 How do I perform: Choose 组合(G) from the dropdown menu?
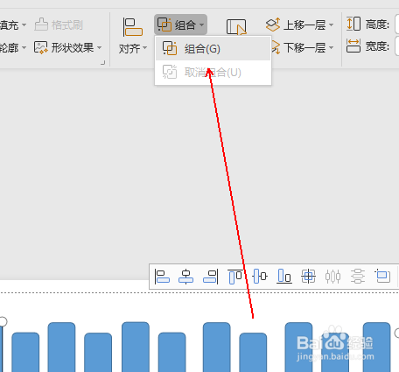point(213,49)
